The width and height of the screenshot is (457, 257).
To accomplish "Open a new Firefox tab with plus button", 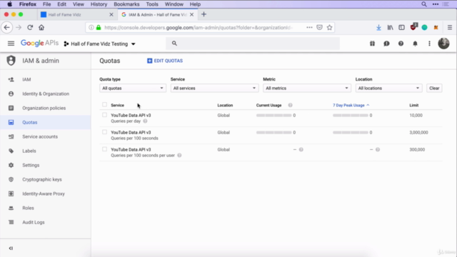I will 204,14.
